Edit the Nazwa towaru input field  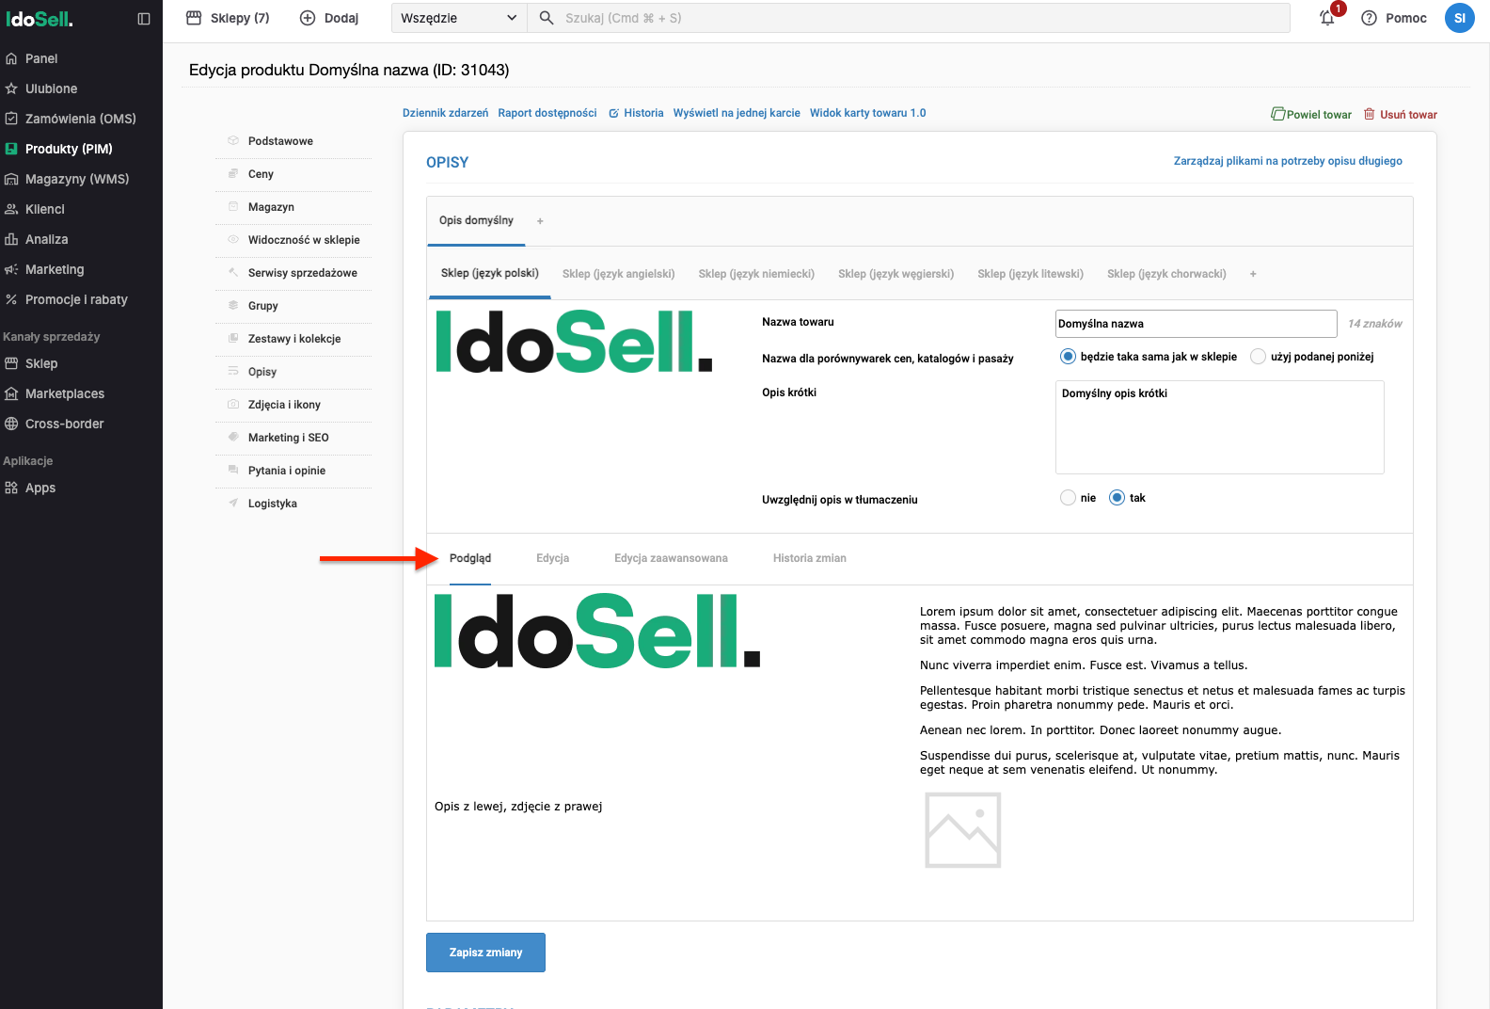[1196, 324]
